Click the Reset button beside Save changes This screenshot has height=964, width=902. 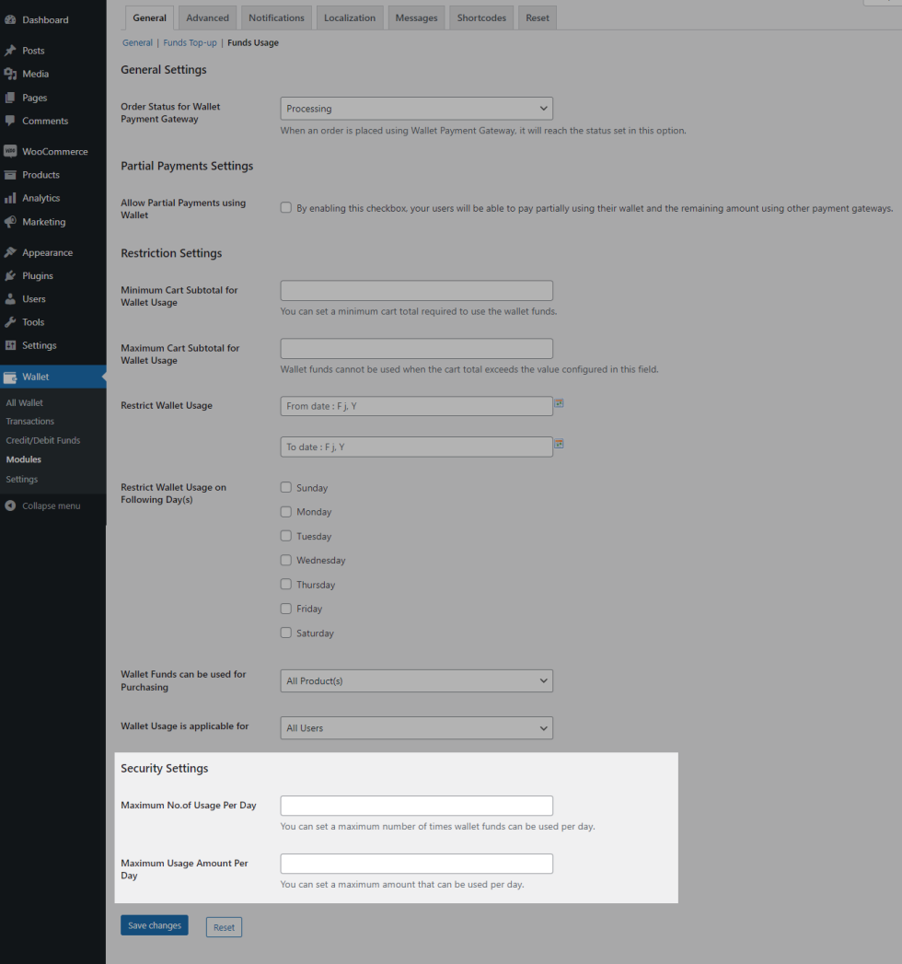[x=224, y=927]
